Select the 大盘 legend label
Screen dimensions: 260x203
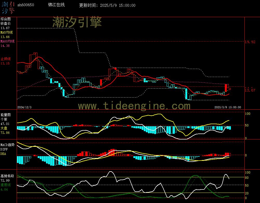[4, 128]
